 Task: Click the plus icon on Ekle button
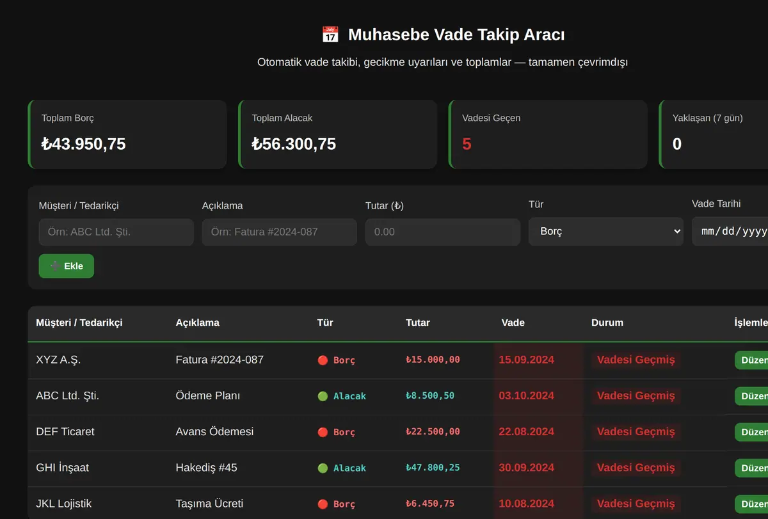pyautogui.click(x=55, y=266)
